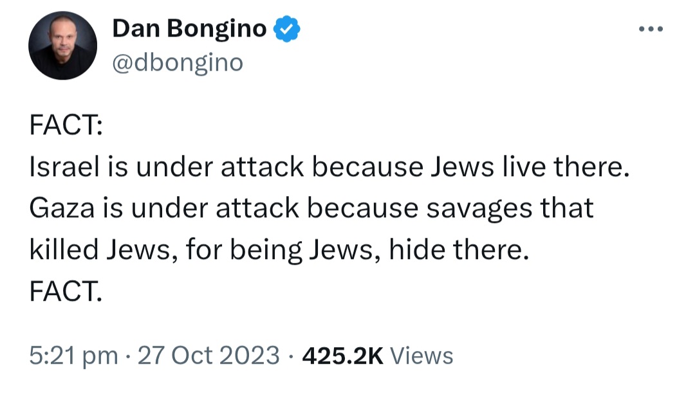Open the three-dot more options menu
Screen dimensions: 695x396
pyautogui.click(x=651, y=29)
